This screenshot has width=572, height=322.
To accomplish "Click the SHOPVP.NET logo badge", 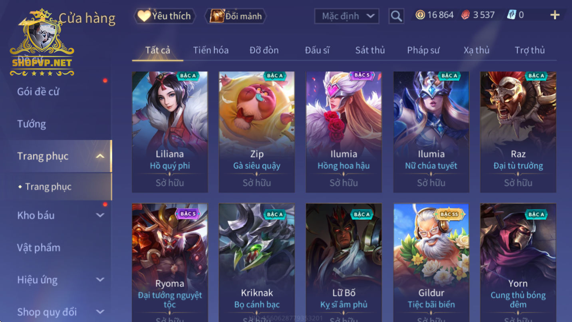I will (42, 42).
